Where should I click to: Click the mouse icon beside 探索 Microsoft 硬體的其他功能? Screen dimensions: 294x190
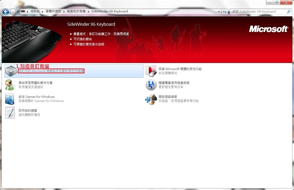[x=151, y=71]
